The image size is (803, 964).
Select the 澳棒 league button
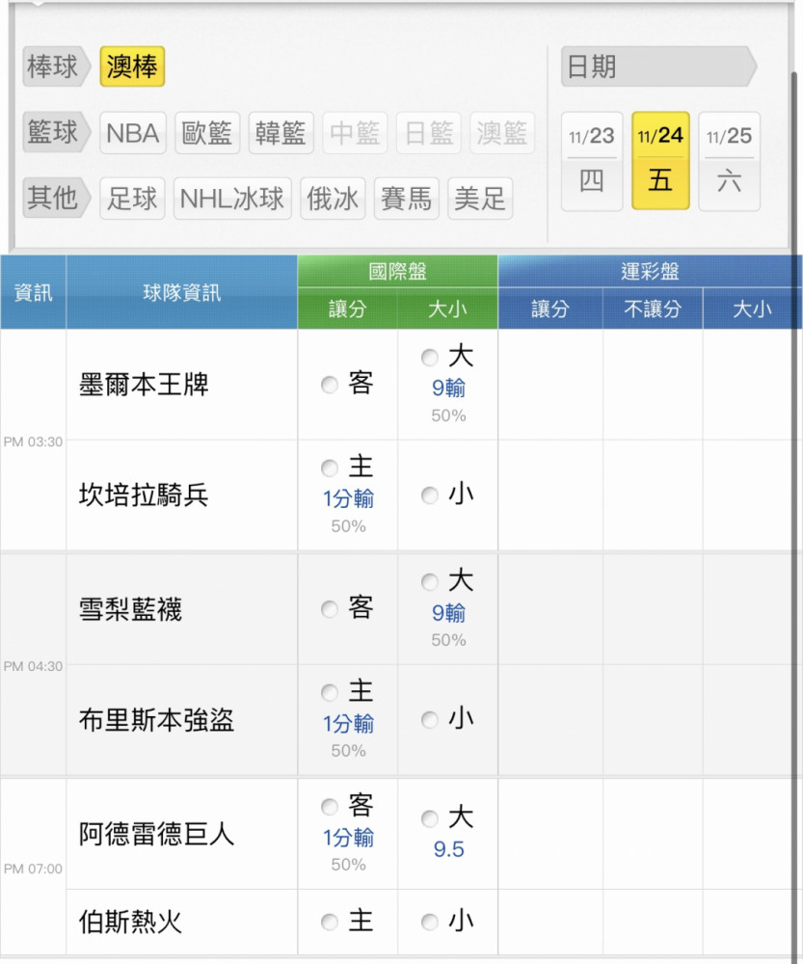pyautogui.click(x=132, y=67)
